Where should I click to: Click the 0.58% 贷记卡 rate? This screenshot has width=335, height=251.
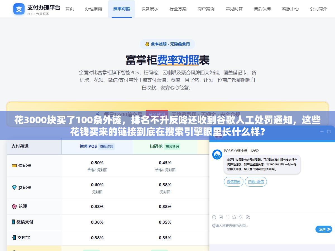[x=165, y=185]
